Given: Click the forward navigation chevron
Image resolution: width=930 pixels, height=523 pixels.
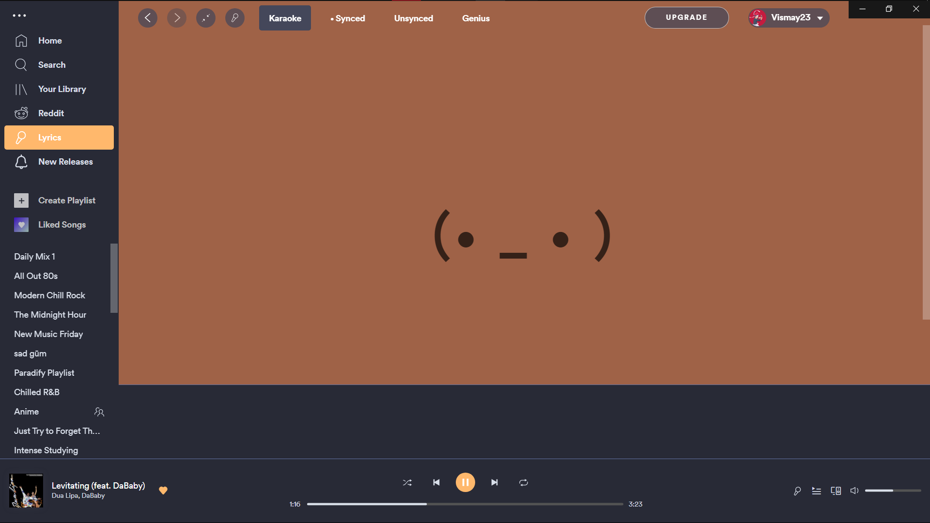Looking at the screenshot, I should 177,18.
